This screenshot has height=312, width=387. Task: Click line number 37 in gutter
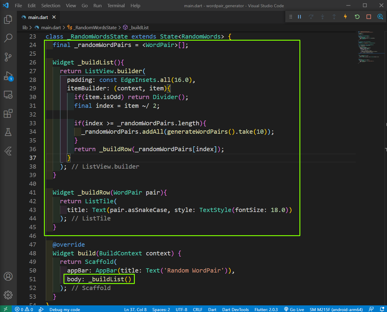pyautogui.click(x=32, y=158)
